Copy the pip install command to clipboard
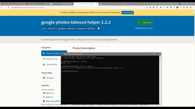This screenshot has height=109, width=195. (99, 28)
